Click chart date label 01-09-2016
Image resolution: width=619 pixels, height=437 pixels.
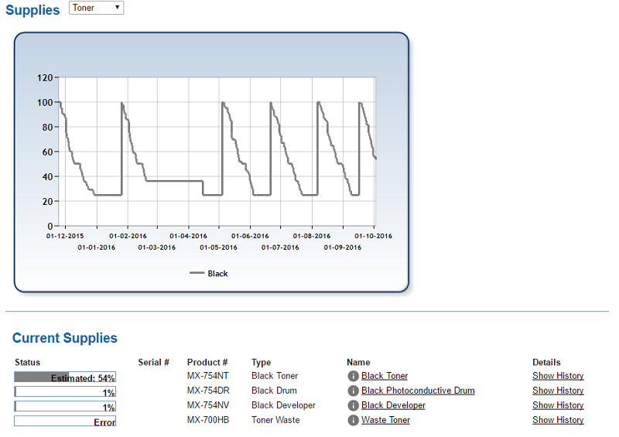tap(343, 248)
